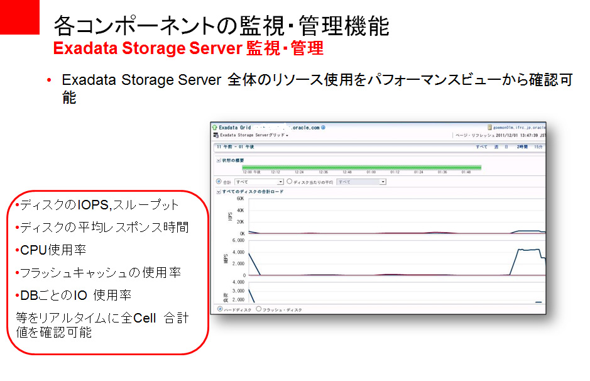The height and width of the screenshot is (381, 590).
Task: Collapse the 状態の概要 section
Action: click(x=218, y=160)
